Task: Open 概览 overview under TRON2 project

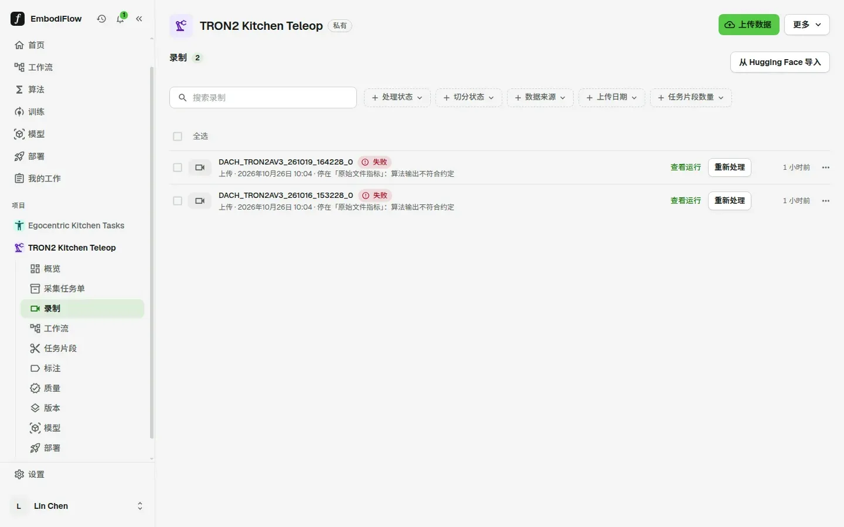Action: 83,269
